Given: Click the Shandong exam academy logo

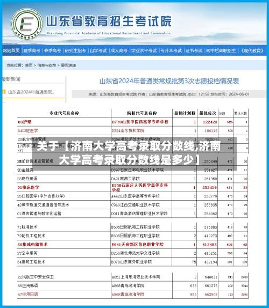Looking at the screenshot, I should [27, 24].
